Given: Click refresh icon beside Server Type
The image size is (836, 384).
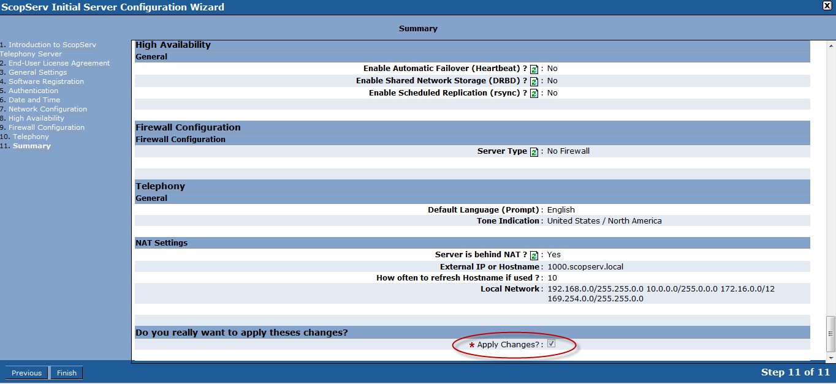Looking at the screenshot, I should [x=534, y=152].
